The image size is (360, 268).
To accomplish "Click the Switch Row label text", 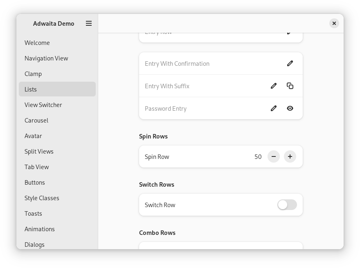I will (x=160, y=205).
